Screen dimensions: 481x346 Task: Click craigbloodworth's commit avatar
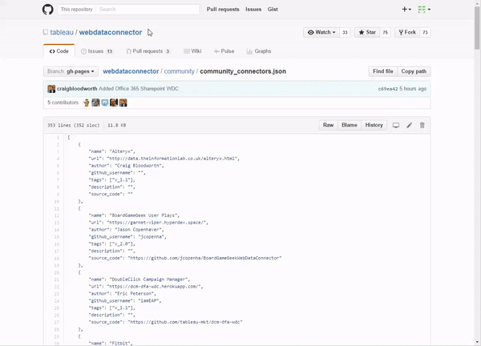coord(51,89)
